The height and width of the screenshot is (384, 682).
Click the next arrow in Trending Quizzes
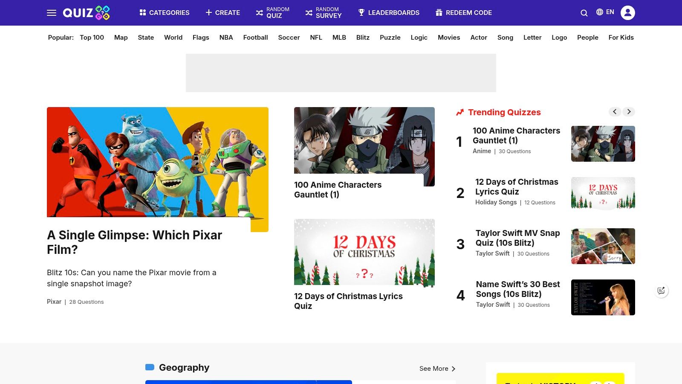click(628, 111)
